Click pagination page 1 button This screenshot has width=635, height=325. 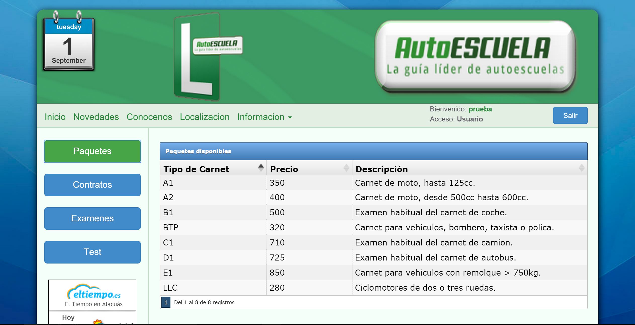pyautogui.click(x=166, y=302)
